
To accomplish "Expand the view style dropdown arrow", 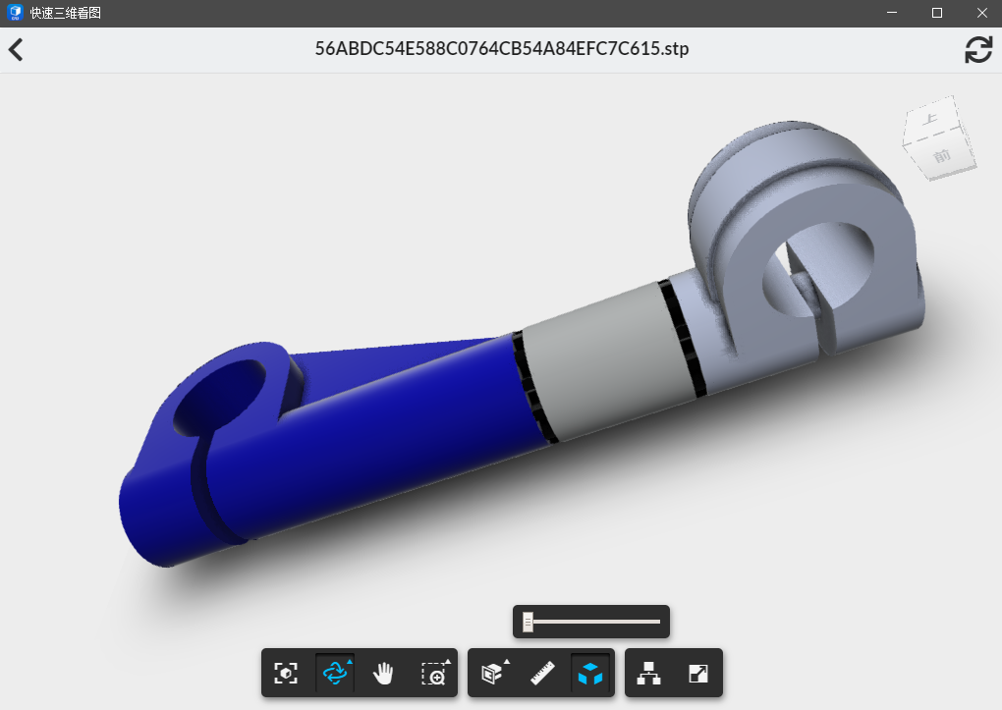I will (505, 659).
